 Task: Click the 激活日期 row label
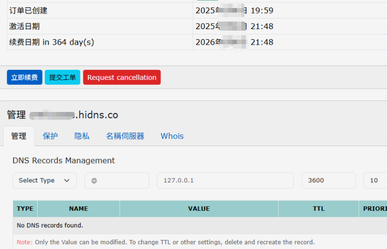(x=24, y=26)
